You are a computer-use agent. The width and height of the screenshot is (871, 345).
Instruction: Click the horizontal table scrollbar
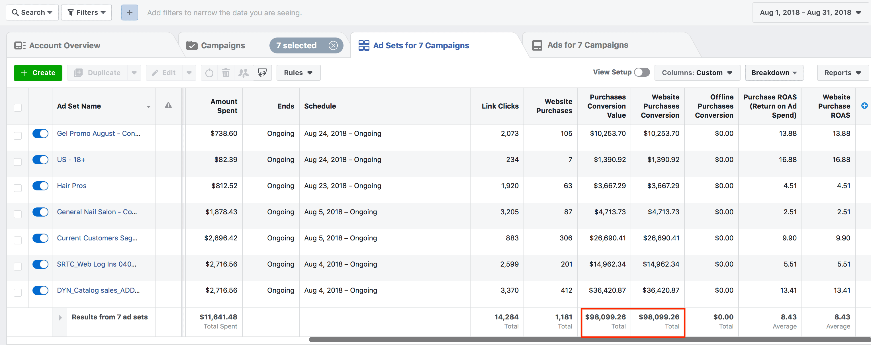coord(588,340)
